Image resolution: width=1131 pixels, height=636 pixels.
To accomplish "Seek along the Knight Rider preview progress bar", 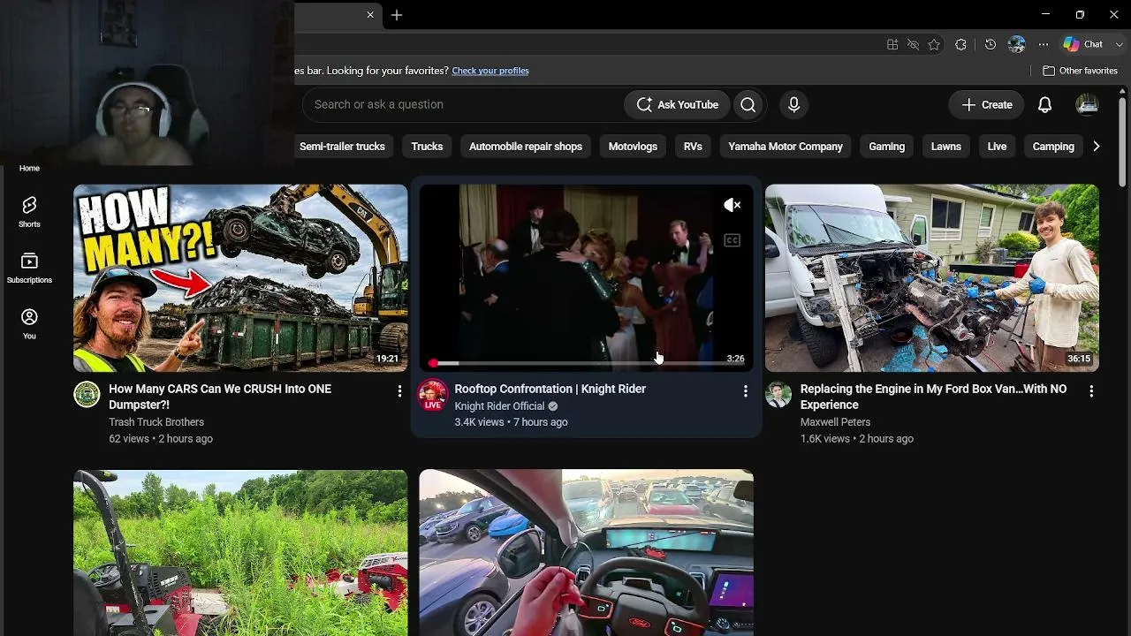I will click(x=587, y=363).
